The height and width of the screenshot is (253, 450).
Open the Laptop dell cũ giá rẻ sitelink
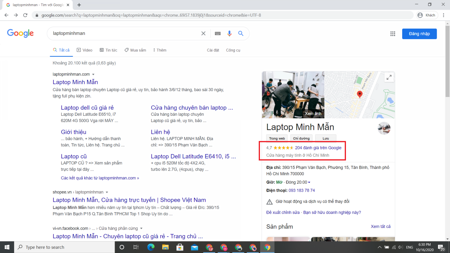87,108
